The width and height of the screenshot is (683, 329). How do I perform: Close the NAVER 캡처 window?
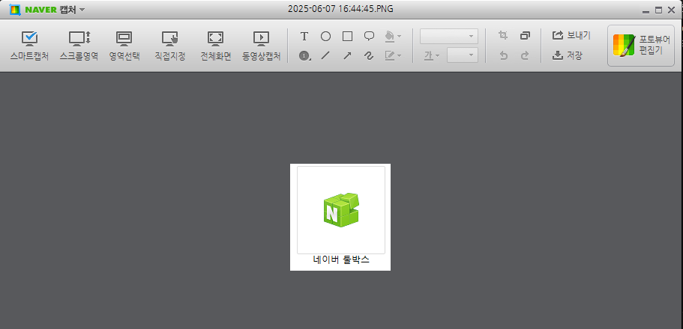[670, 10]
